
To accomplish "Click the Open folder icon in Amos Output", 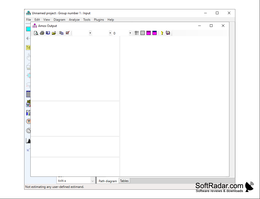I will pos(54,33).
